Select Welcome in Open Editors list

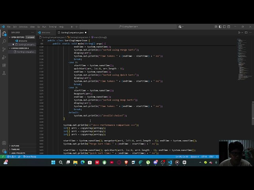point(23,41)
